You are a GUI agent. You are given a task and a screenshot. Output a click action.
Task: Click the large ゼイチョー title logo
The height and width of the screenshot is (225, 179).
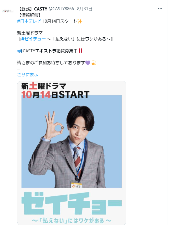click(x=72, y=203)
